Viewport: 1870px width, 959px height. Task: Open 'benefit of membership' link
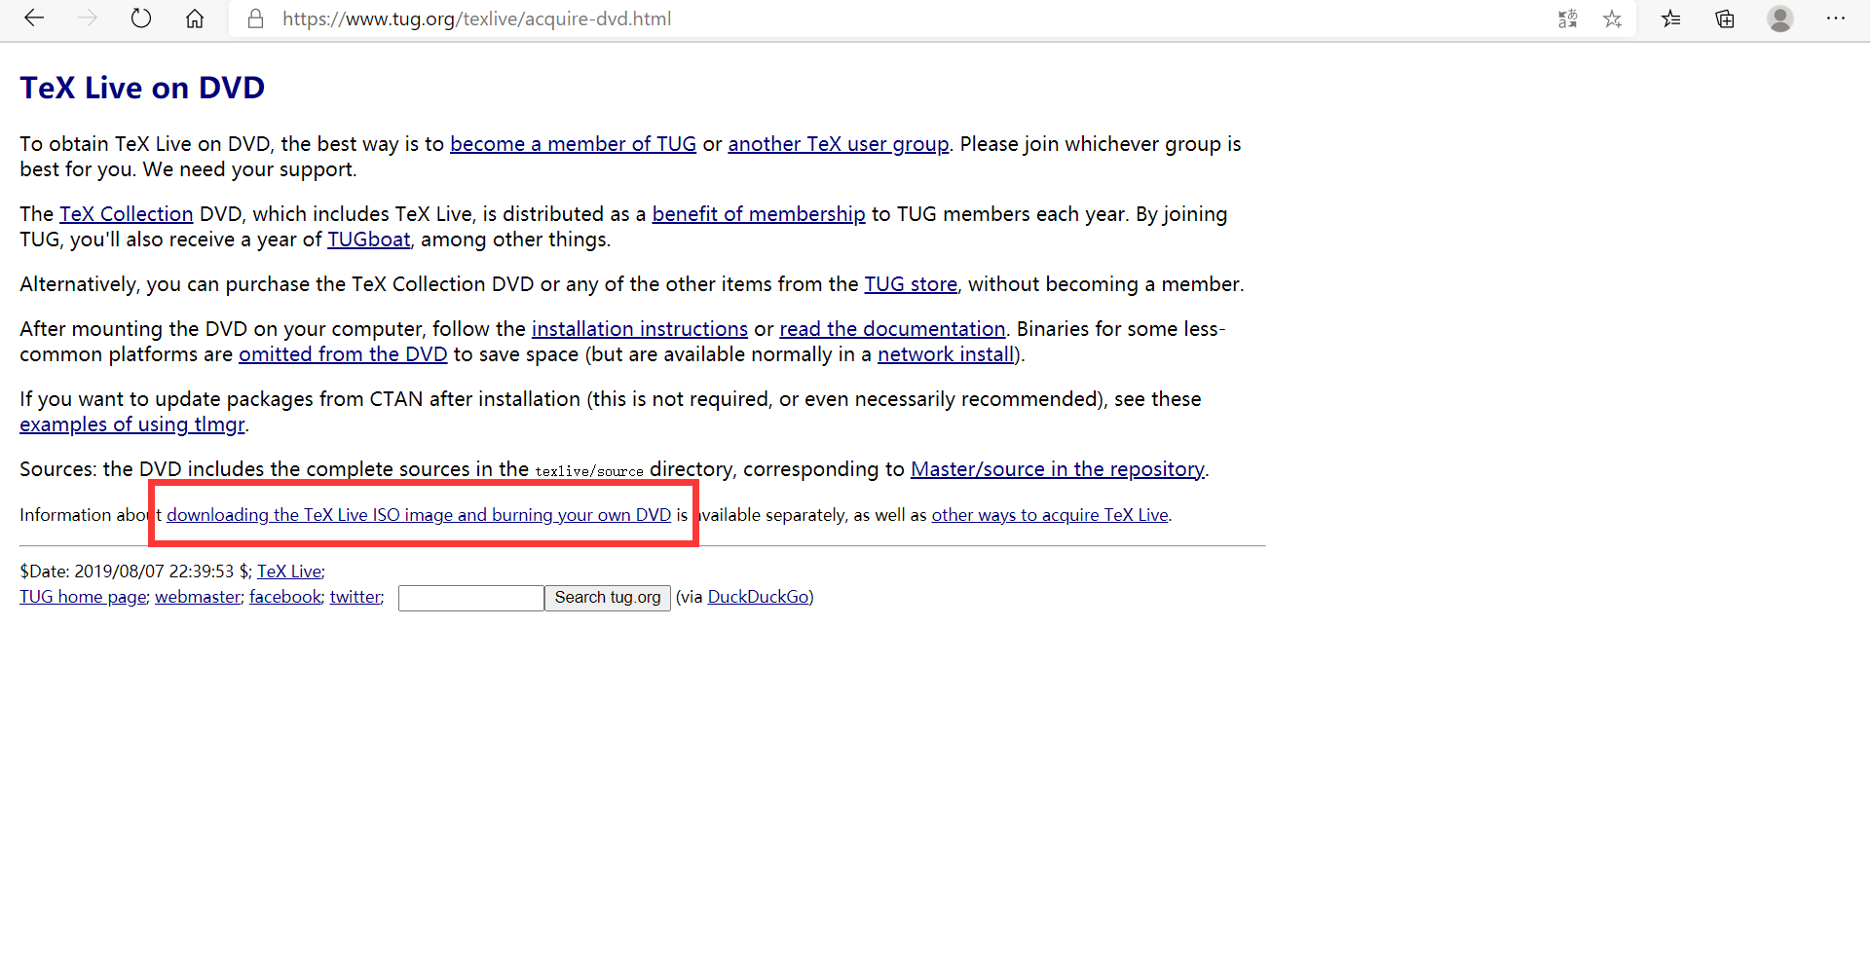tap(759, 214)
